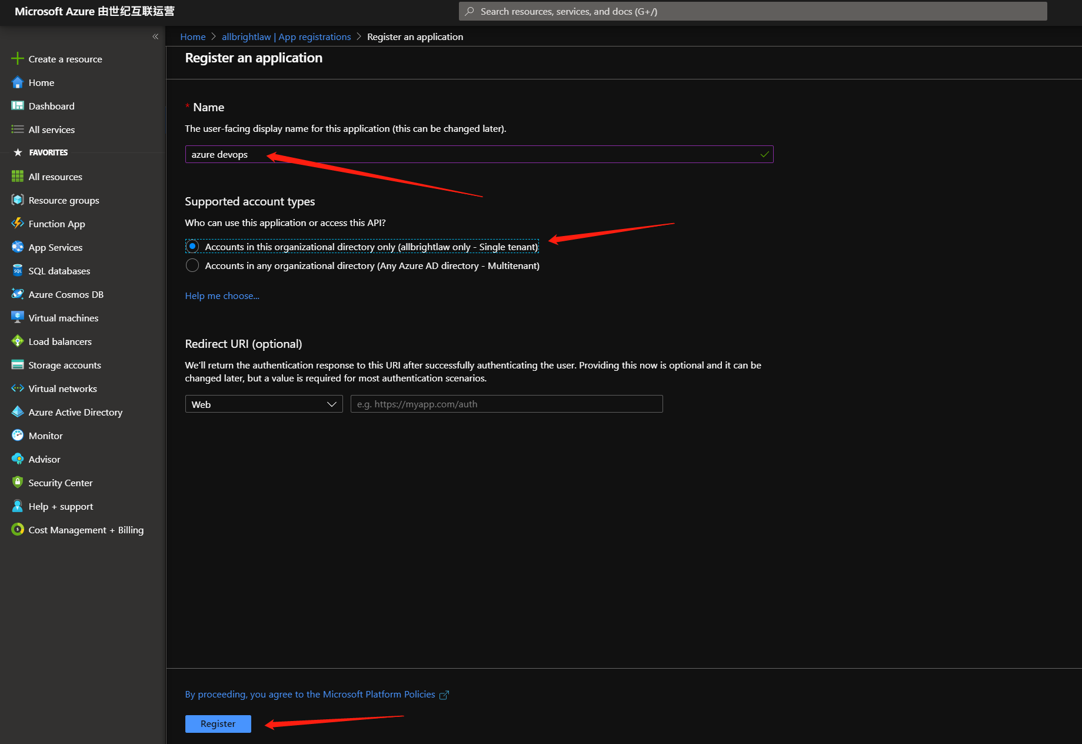The width and height of the screenshot is (1082, 744).
Task: Open the Help + support person icon
Action: (x=18, y=506)
